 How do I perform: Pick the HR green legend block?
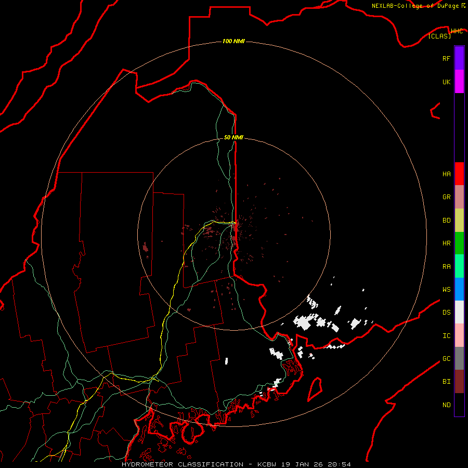pos(459,243)
